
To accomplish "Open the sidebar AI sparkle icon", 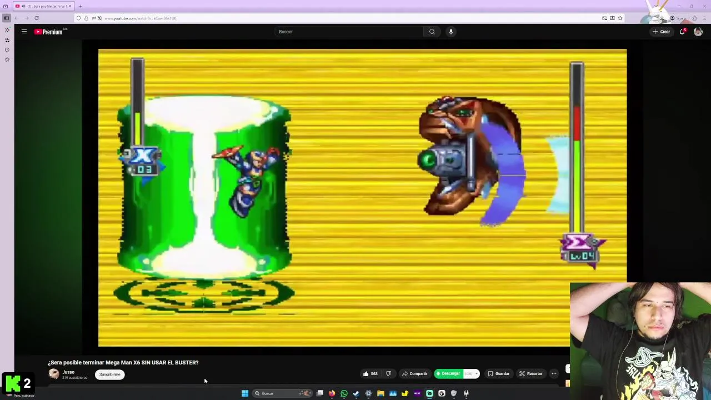I will pyautogui.click(x=7, y=30).
